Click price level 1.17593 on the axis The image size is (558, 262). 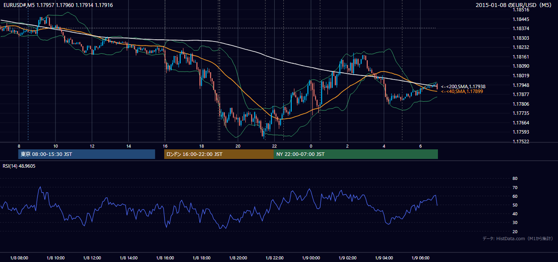tap(521, 132)
